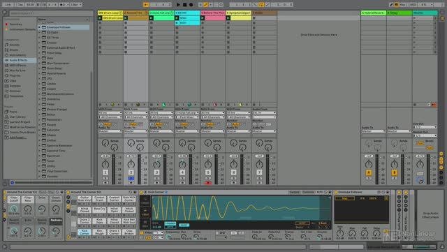Launch the 095 Drum Loop clip
Screen dimensions: 447x252
tap(100, 18)
